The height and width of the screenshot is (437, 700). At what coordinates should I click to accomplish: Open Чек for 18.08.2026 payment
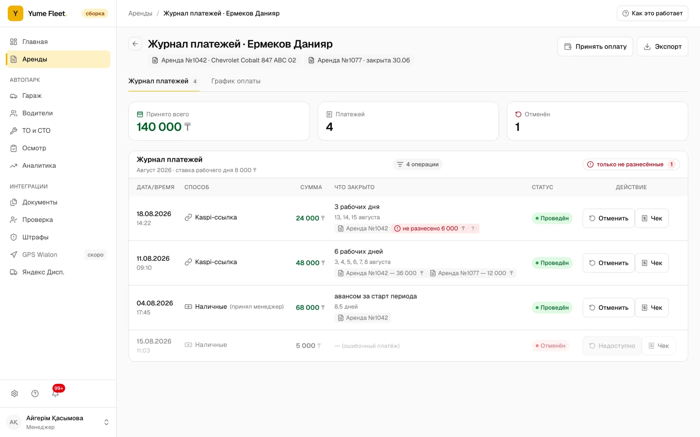652,218
